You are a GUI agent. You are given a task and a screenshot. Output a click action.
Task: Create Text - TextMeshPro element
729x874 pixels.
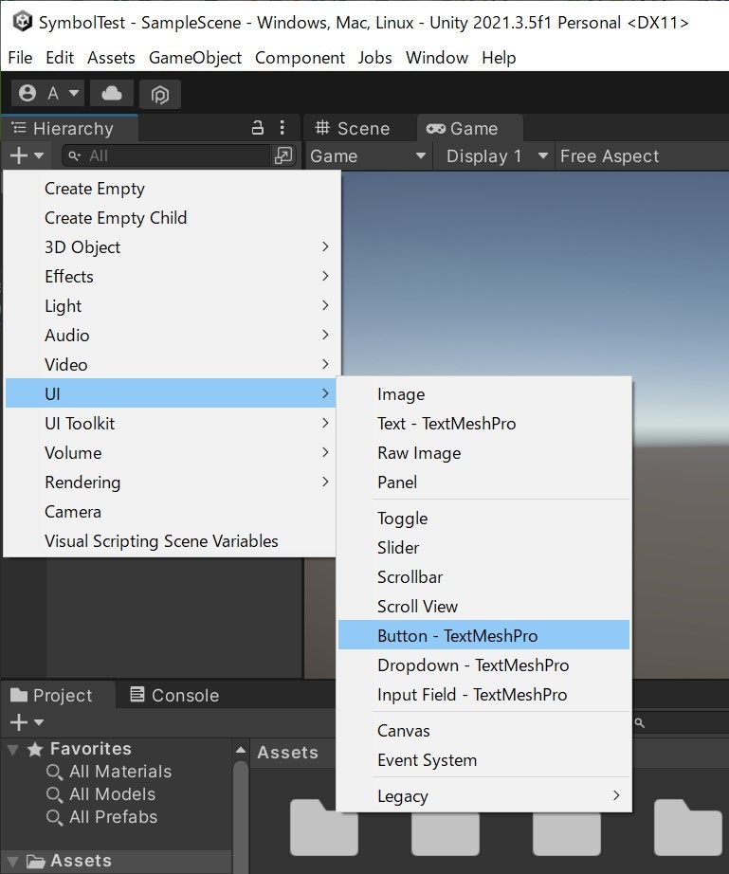pos(483,423)
